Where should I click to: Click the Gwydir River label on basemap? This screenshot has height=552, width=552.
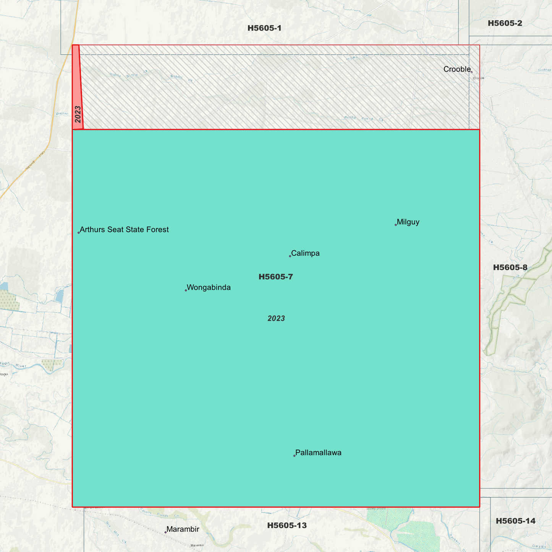pos(13,365)
